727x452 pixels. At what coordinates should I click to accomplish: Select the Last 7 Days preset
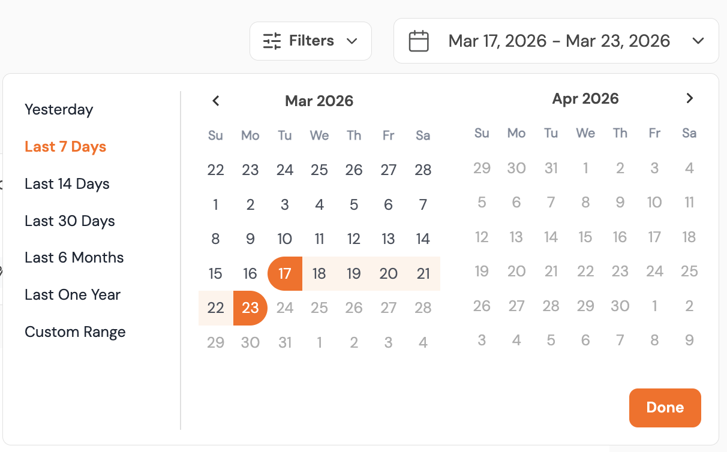(65, 146)
